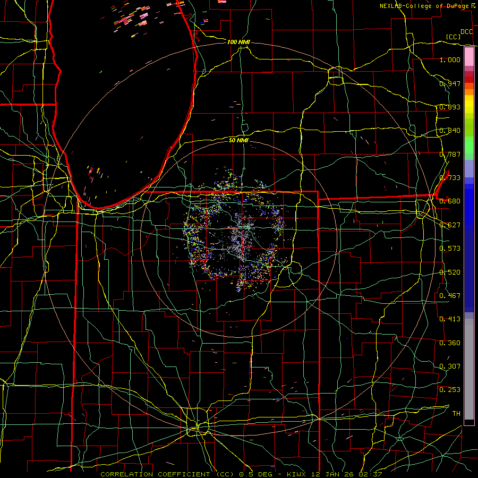Click the 0.253 legend value
Image resolution: width=478 pixels, height=478 pixels.
(450, 390)
